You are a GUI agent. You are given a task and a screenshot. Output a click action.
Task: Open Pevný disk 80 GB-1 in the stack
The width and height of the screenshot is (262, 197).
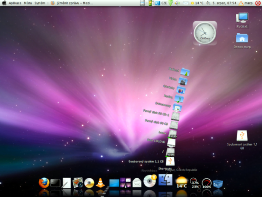(175, 116)
